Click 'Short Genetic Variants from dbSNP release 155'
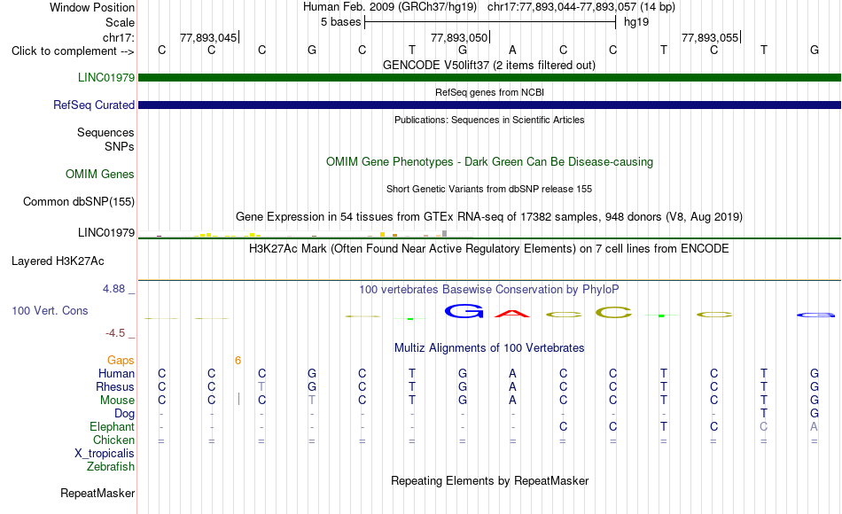 click(489, 189)
